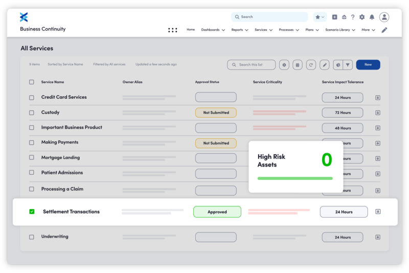Expand the Scenario Library dropdown
The width and height of the screenshot is (409, 273).
pyautogui.click(x=340, y=30)
